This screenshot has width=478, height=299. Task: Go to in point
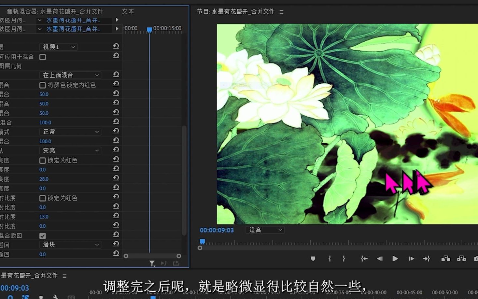364,259
